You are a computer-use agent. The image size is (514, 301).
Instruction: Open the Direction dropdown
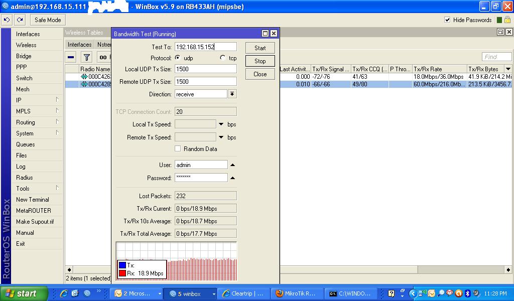coord(232,93)
